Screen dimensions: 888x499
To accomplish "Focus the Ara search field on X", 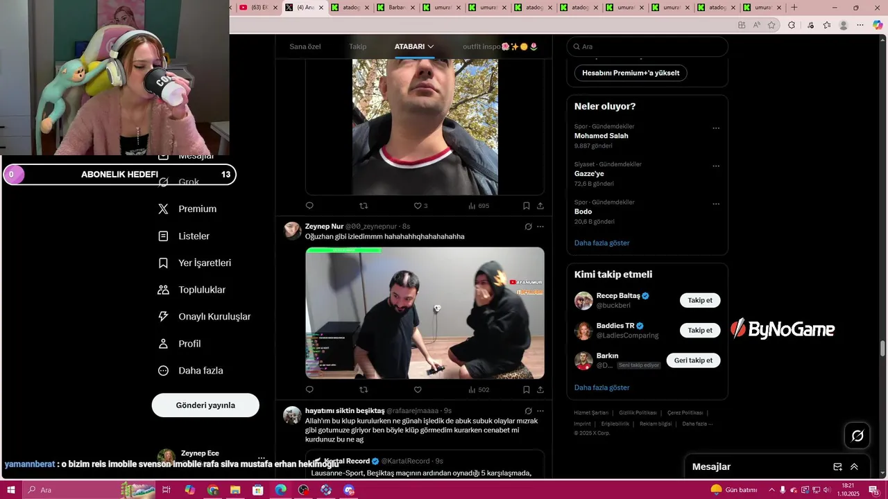I will [647, 46].
